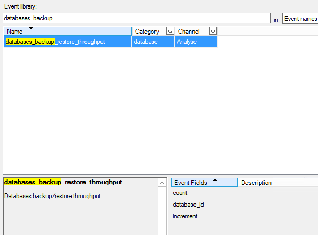Click the Description column header
Screen dimensions: 318x235
coord(256,183)
